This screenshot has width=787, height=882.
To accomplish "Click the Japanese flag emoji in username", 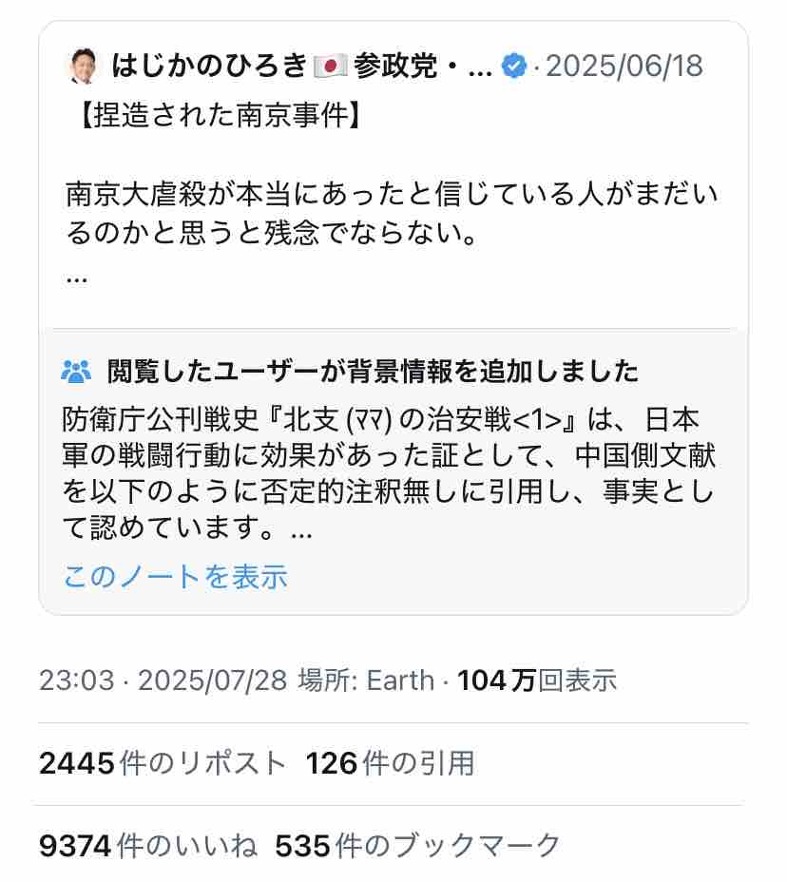I will tap(329, 67).
